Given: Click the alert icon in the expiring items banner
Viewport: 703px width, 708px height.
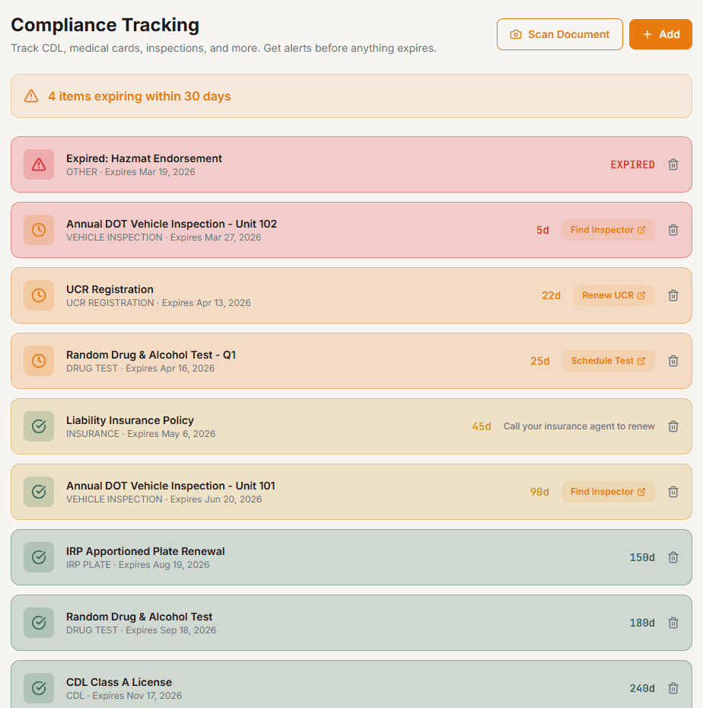Looking at the screenshot, I should 30,96.
